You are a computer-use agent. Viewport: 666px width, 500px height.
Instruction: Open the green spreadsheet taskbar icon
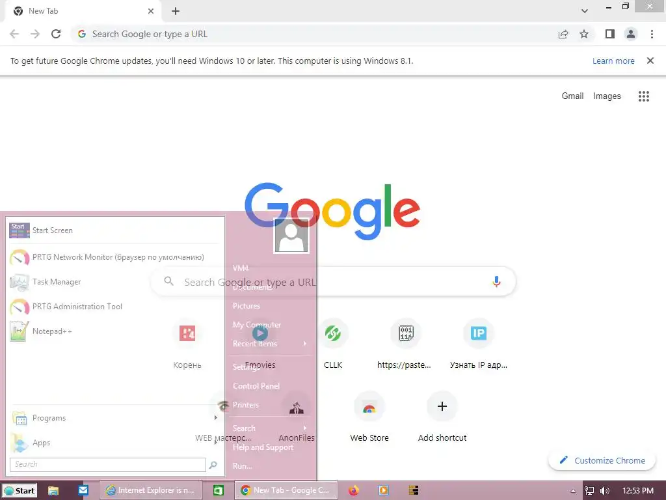click(x=219, y=491)
